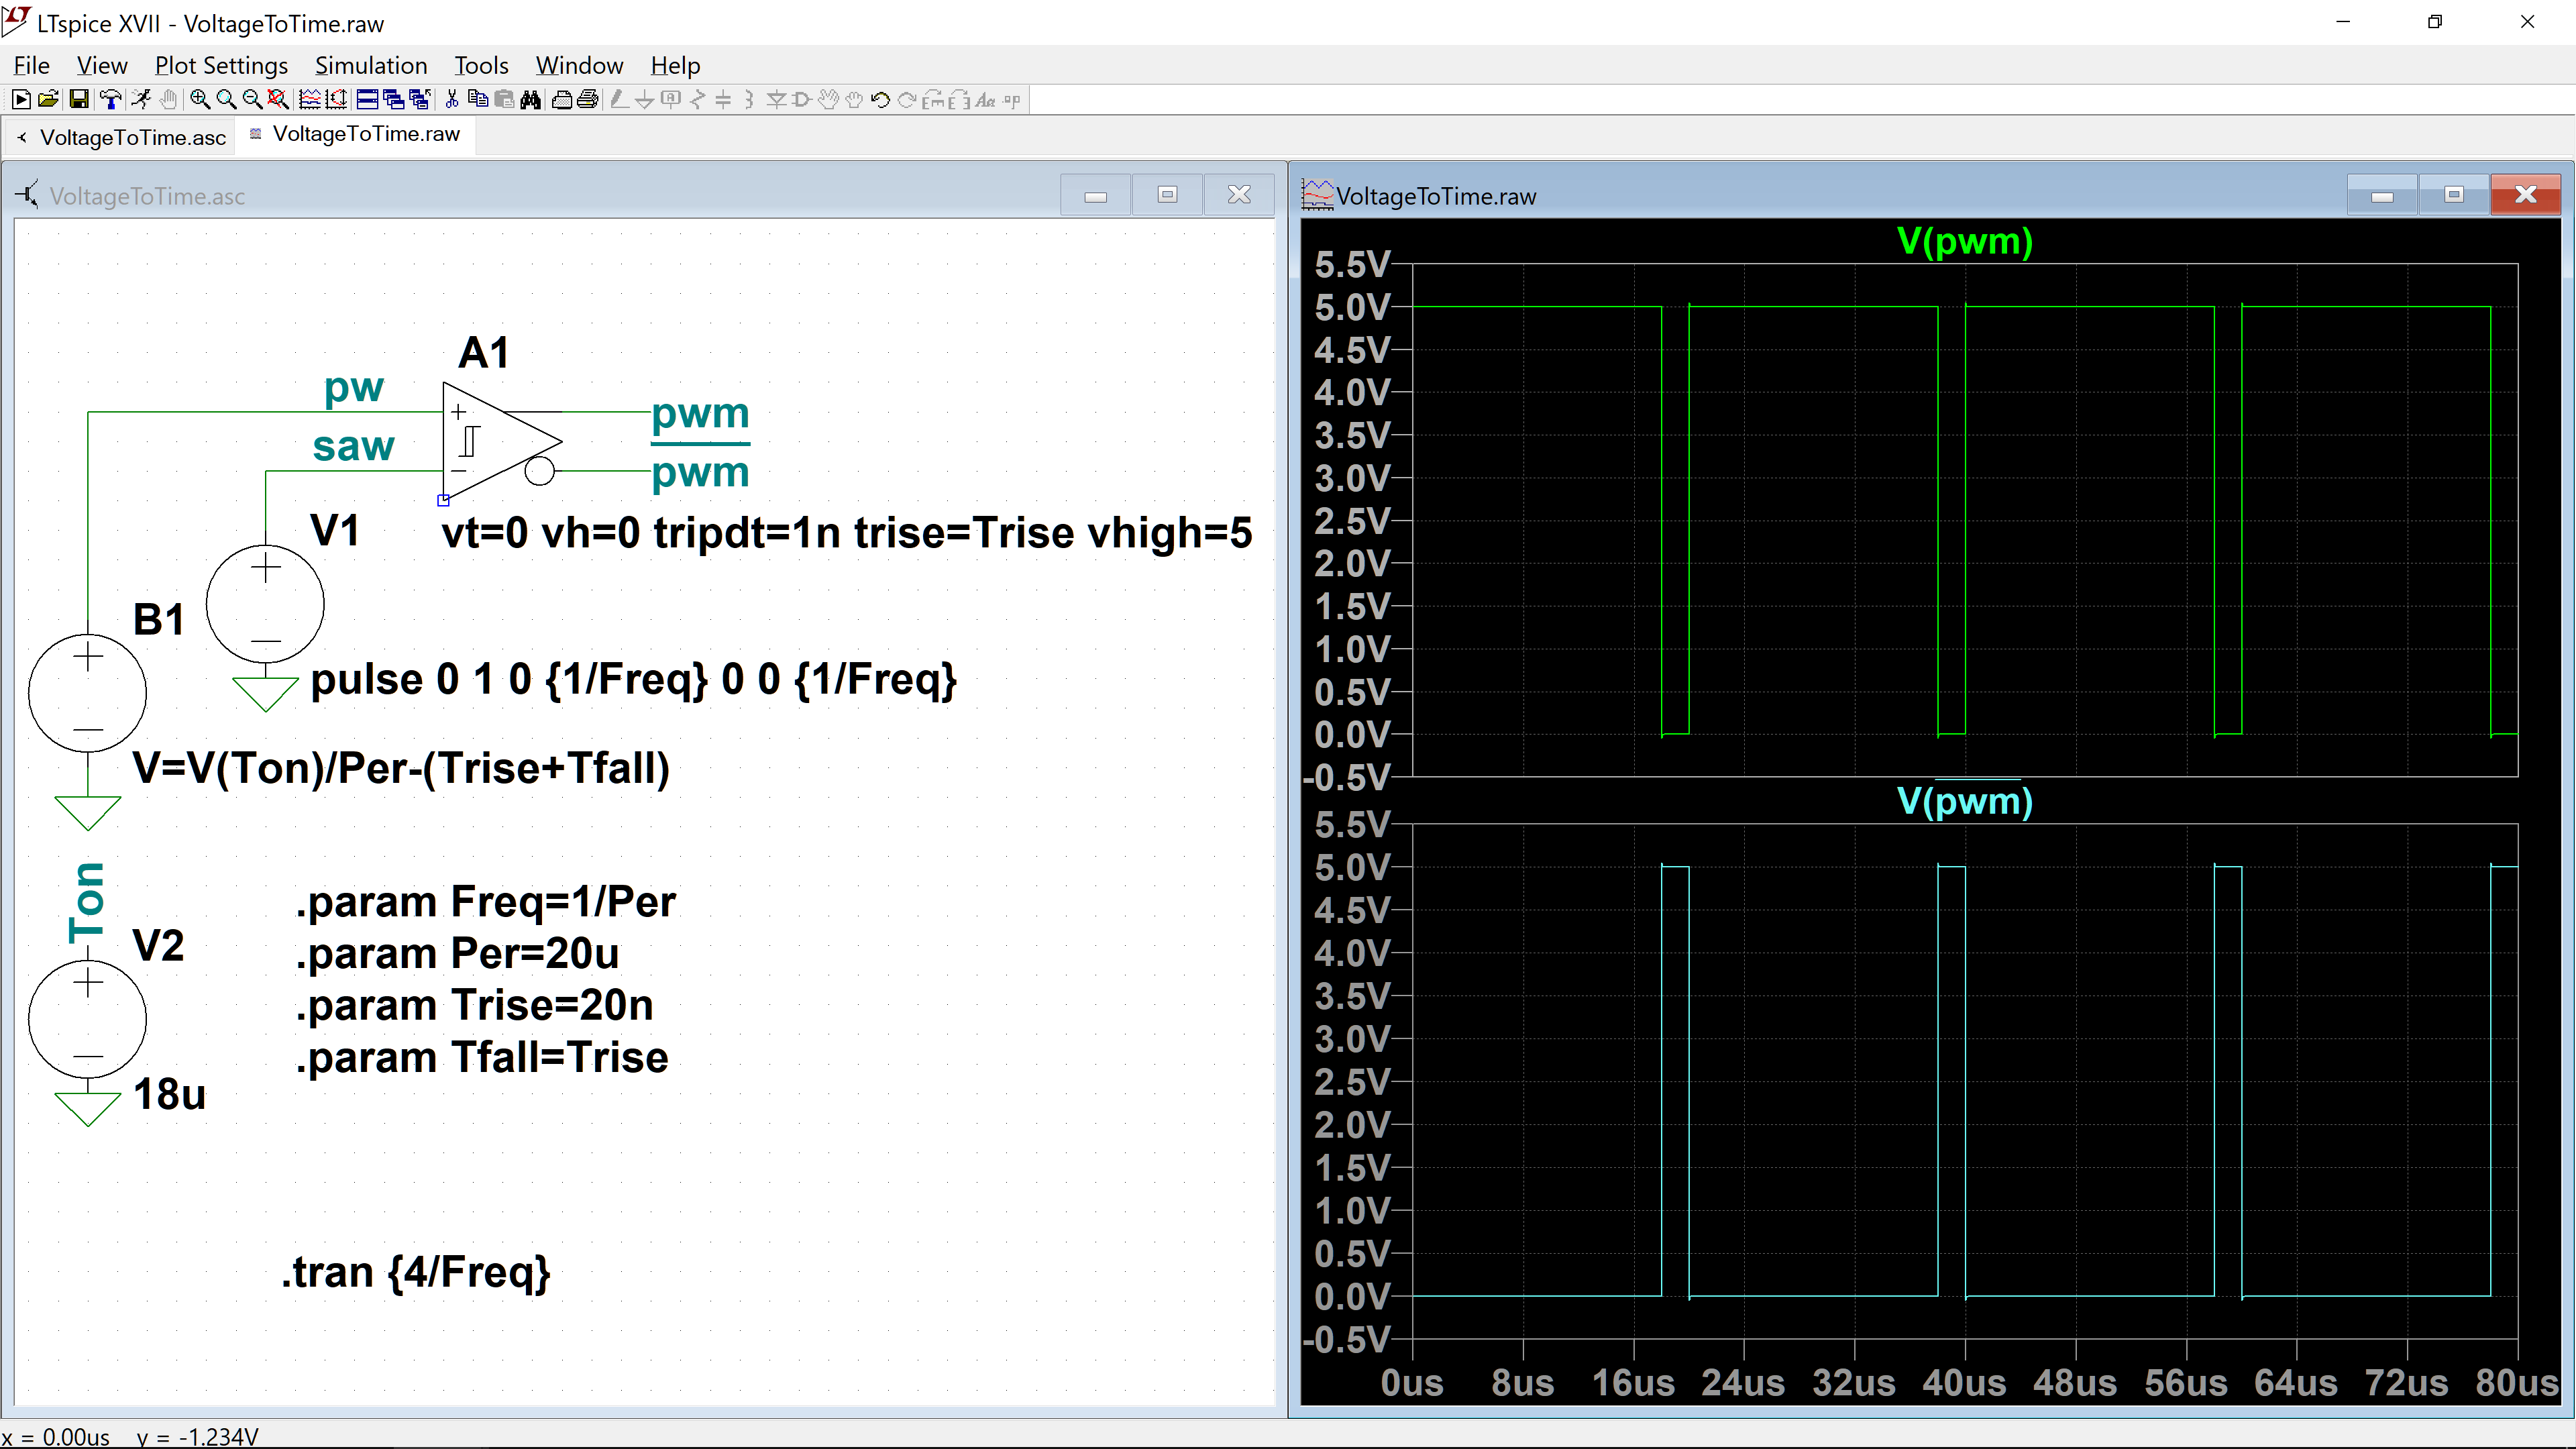Maximize the VoltageToTime.raw plot window
2576x1449 pixels.
(2454, 195)
